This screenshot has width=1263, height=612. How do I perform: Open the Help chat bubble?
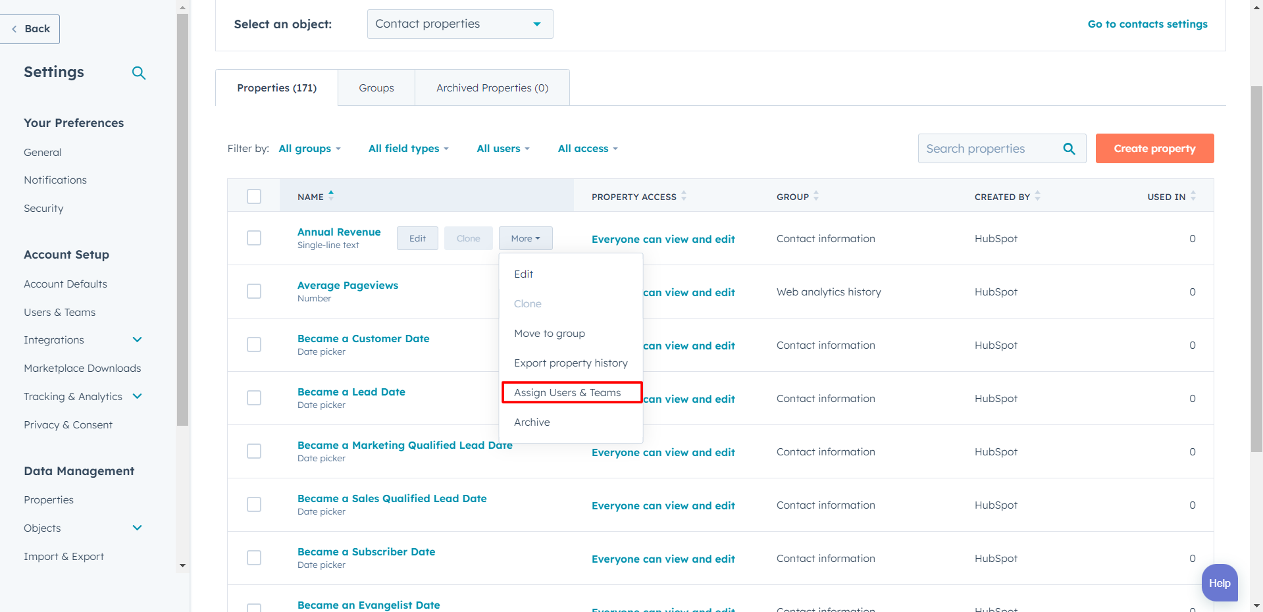point(1219,582)
